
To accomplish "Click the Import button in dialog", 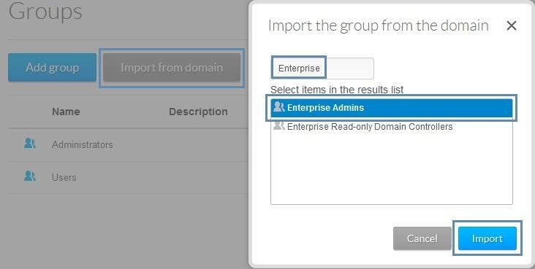I will coord(487,238).
